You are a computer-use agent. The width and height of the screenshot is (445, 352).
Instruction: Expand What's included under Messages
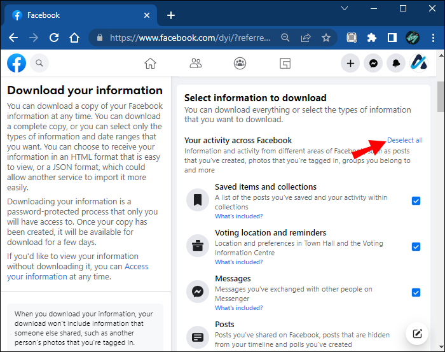click(238, 308)
